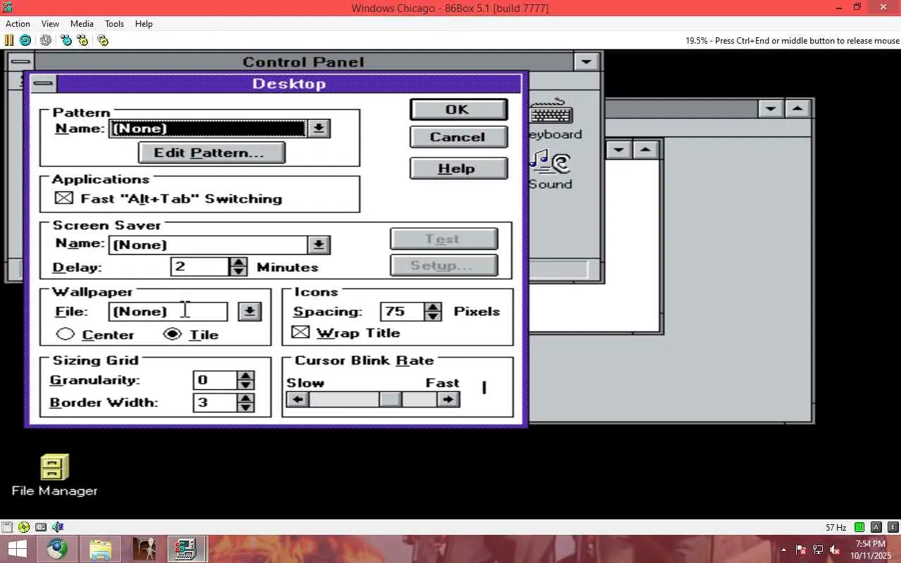Click the Keyboard icon in Control Panel

[x=553, y=120]
